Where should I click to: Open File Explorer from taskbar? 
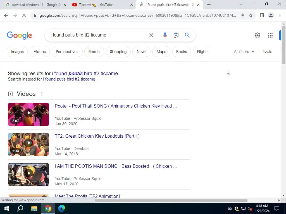coord(34,208)
